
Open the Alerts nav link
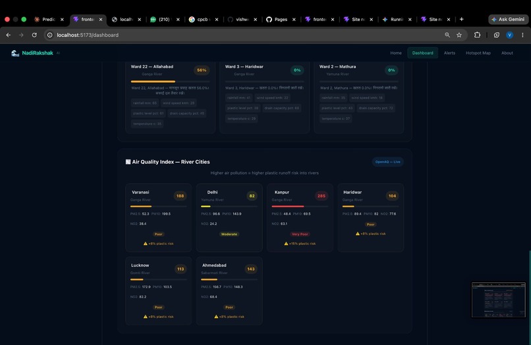coord(449,53)
